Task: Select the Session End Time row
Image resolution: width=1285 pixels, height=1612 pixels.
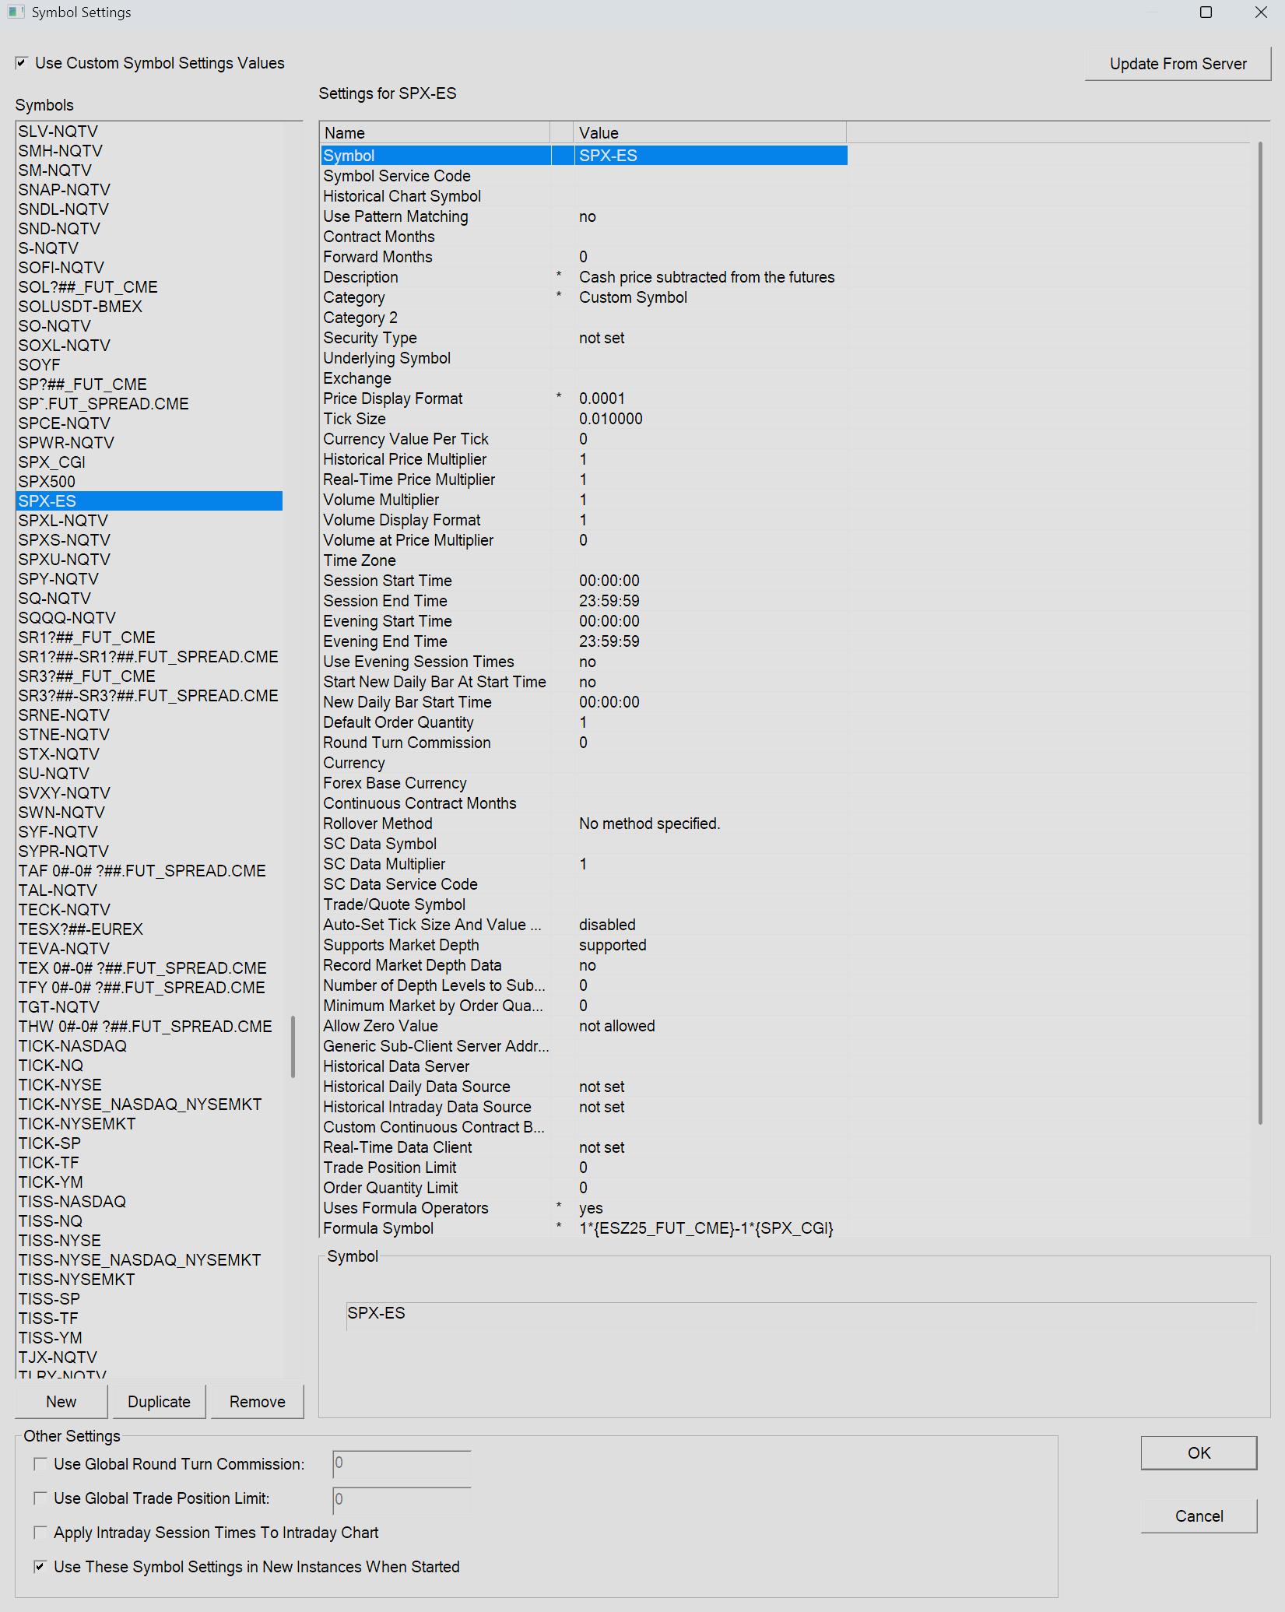Action: pyautogui.click(x=584, y=601)
